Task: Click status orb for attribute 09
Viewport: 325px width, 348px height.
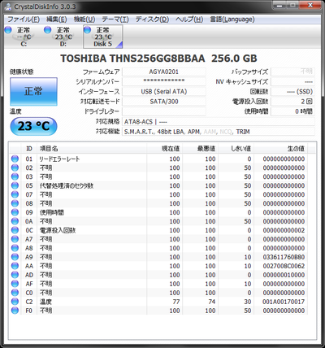Action: (15, 212)
